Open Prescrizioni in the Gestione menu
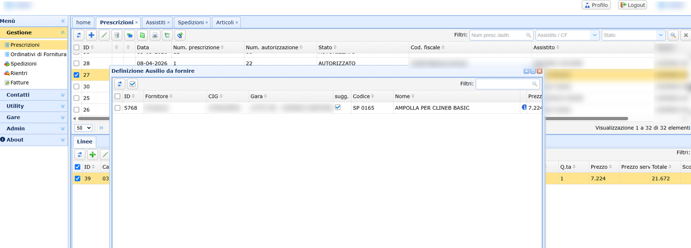The image size is (691, 248). [x=25, y=45]
